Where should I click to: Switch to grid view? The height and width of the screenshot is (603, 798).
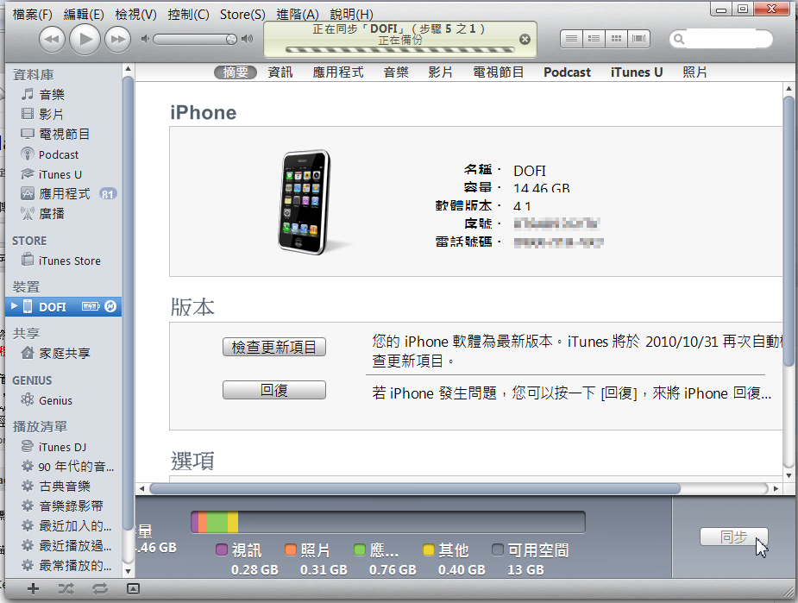pos(616,39)
